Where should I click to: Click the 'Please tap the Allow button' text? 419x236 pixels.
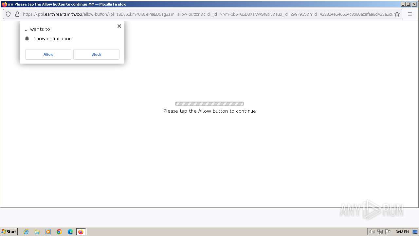pos(209,111)
